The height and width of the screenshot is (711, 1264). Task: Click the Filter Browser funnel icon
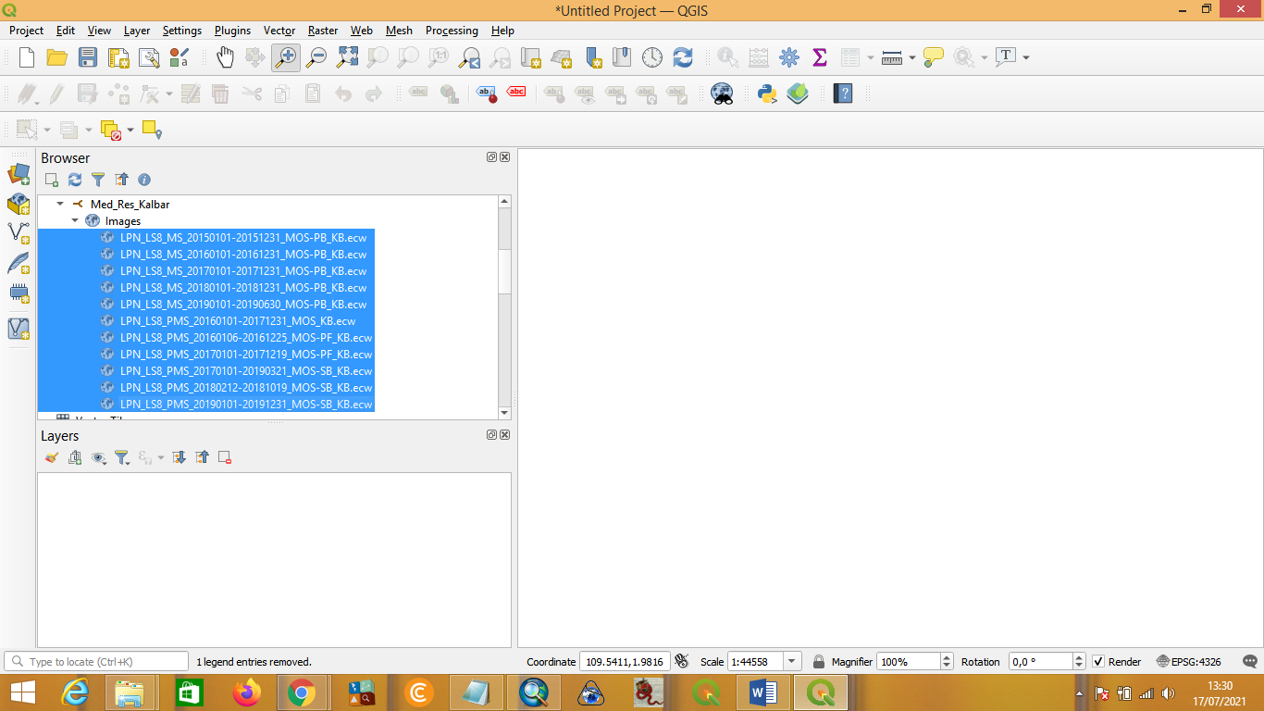pos(98,180)
